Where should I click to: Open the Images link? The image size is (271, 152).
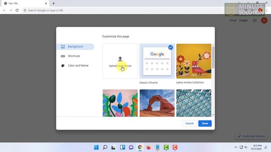click(x=243, y=20)
